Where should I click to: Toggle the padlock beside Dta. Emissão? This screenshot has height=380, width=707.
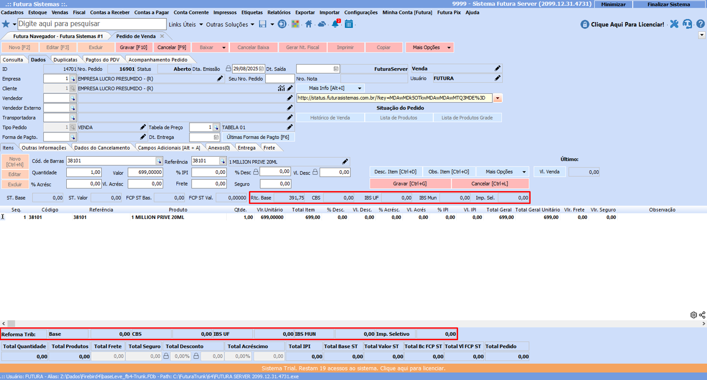[x=228, y=69]
